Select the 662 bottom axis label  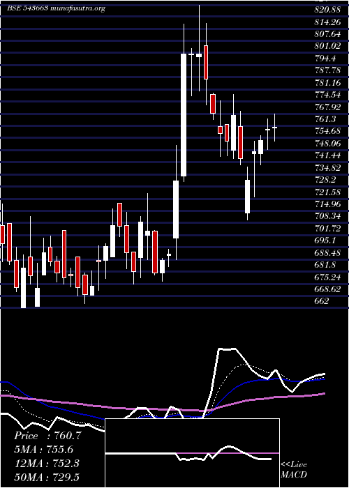(322, 301)
